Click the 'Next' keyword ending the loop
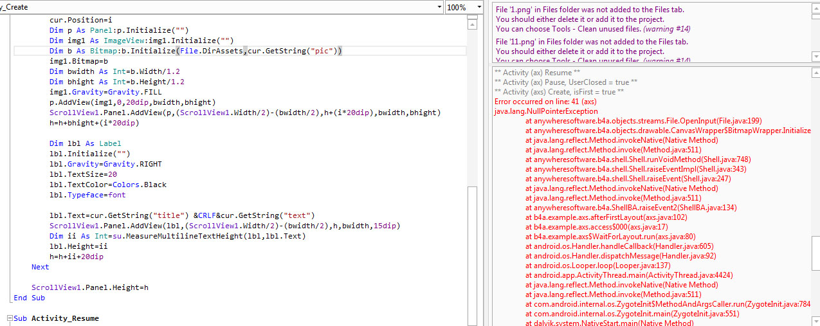The height and width of the screenshot is (326, 820). (40, 267)
